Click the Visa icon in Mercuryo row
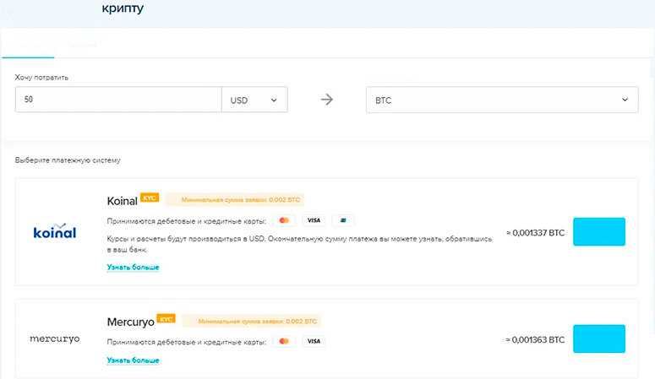Screen dimensions: 655x379 coord(314,342)
